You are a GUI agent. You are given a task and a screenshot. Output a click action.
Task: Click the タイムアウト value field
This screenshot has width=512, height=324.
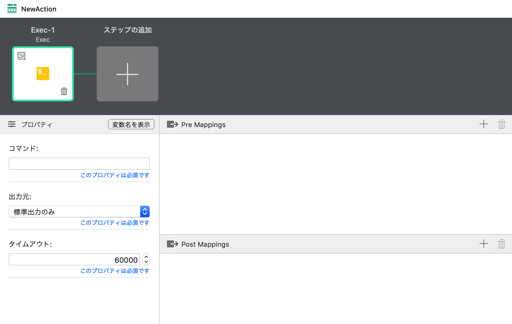(74, 260)
